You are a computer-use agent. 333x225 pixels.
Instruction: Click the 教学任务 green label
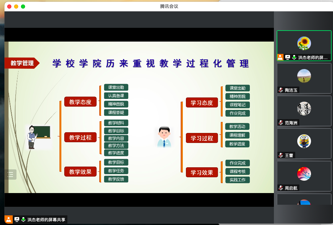pyautogui.click(x=116, y=171)
